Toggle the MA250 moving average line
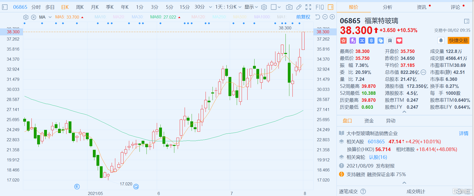474x196 pixels. click(219, 17)
